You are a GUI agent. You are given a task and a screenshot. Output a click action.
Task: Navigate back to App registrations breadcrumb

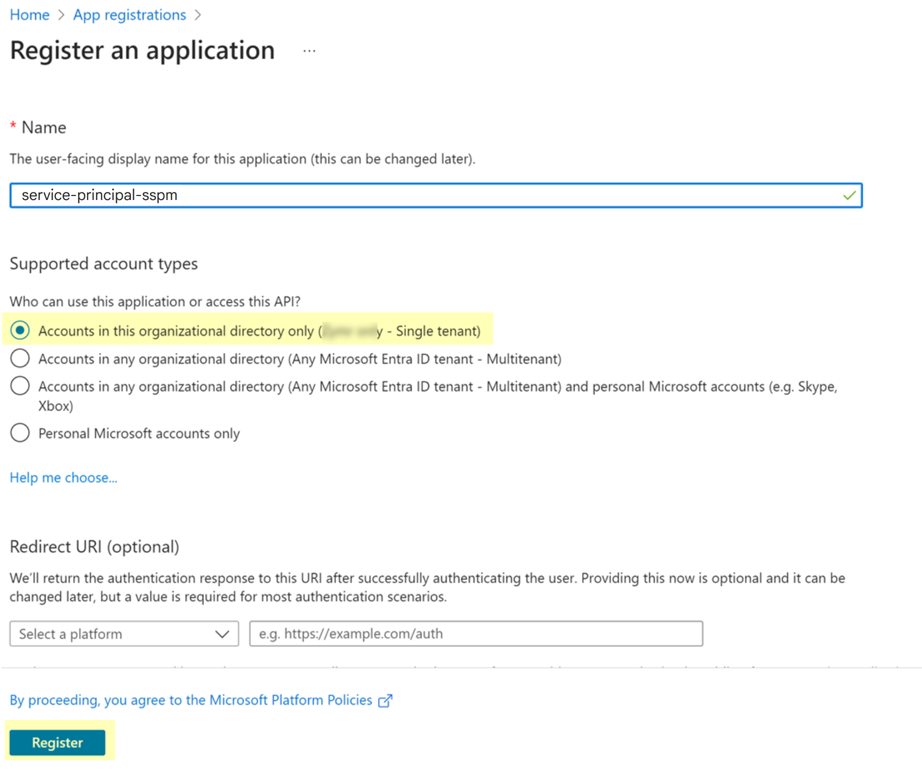(x=129, y=15)
